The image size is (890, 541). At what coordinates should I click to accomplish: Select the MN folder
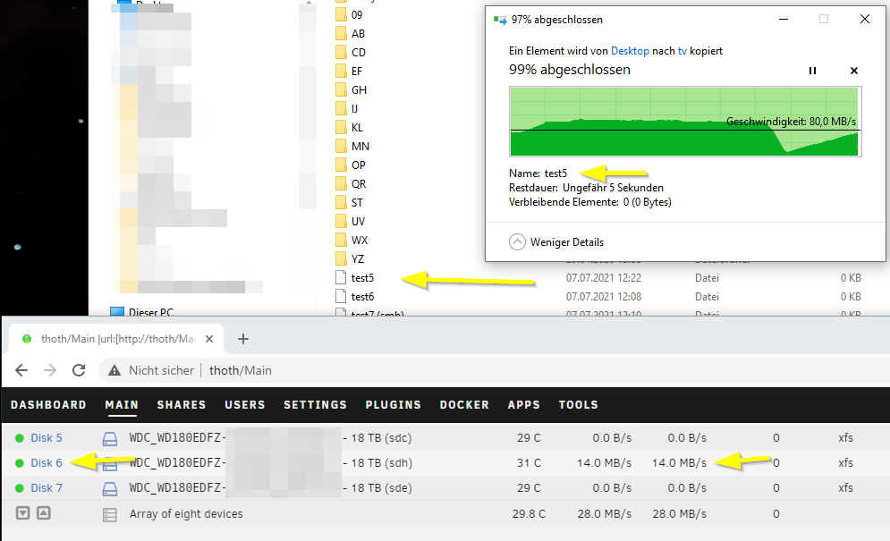click(352, 146)
